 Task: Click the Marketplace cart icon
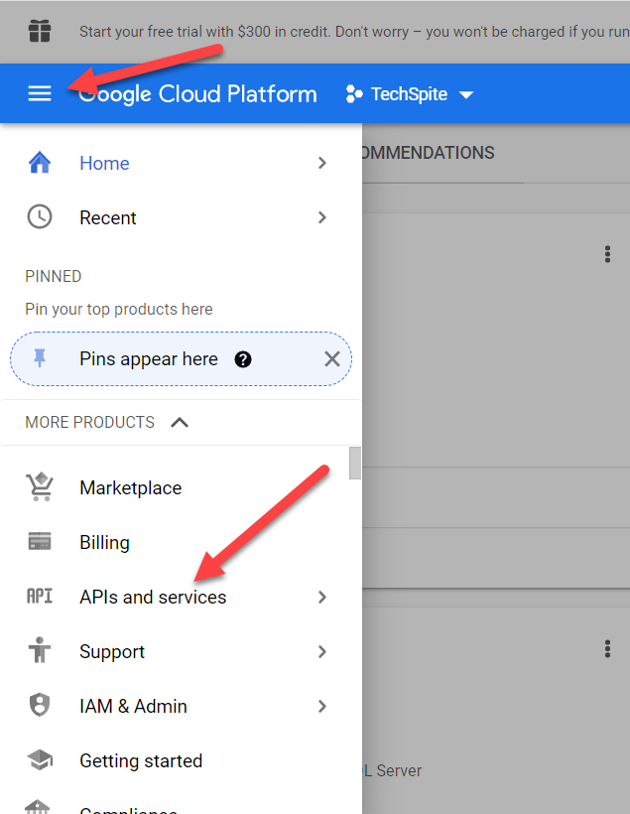tap(40, 487)
